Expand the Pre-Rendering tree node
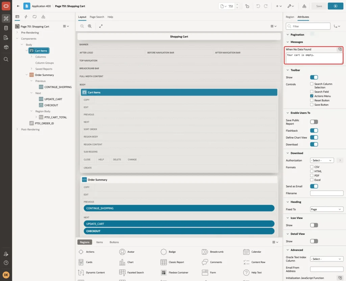Screen dimensions: 346x281 pyautogui.click(x=17, y=32)
